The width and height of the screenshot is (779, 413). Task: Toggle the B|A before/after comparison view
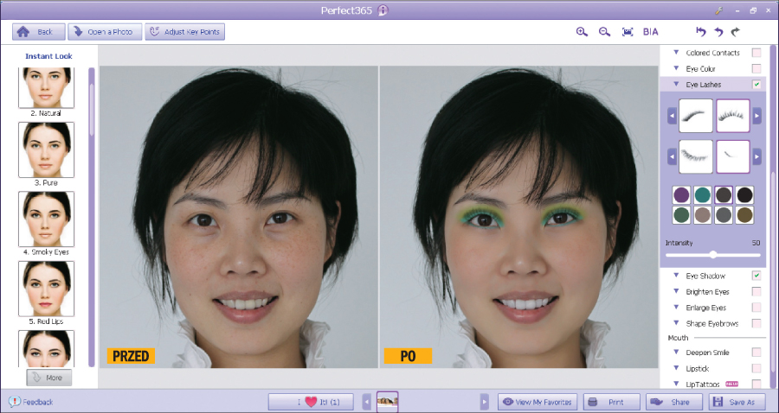651,32
